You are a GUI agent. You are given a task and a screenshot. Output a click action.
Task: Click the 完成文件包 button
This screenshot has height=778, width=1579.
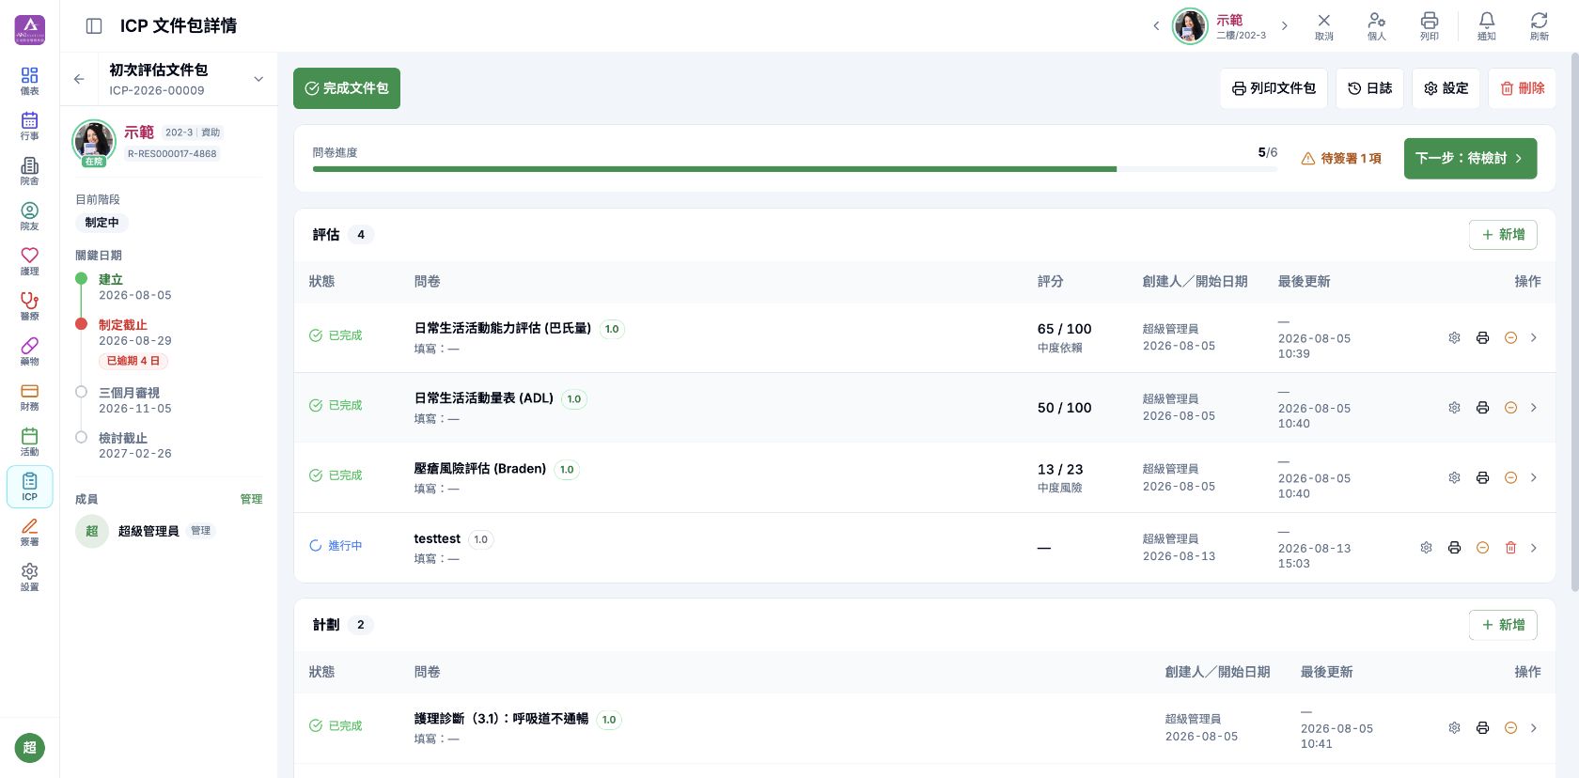(x=347, y=88)
